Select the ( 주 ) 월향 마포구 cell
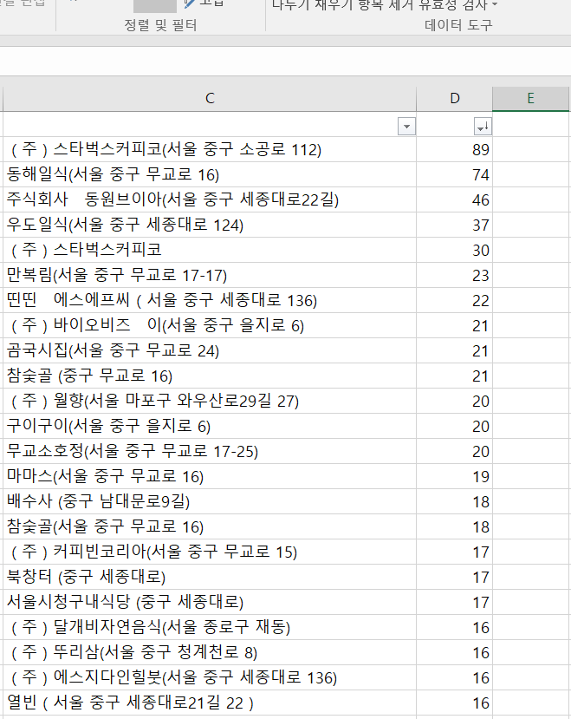Viewport: 571px width, 719px height. click(x=210, y=402)
